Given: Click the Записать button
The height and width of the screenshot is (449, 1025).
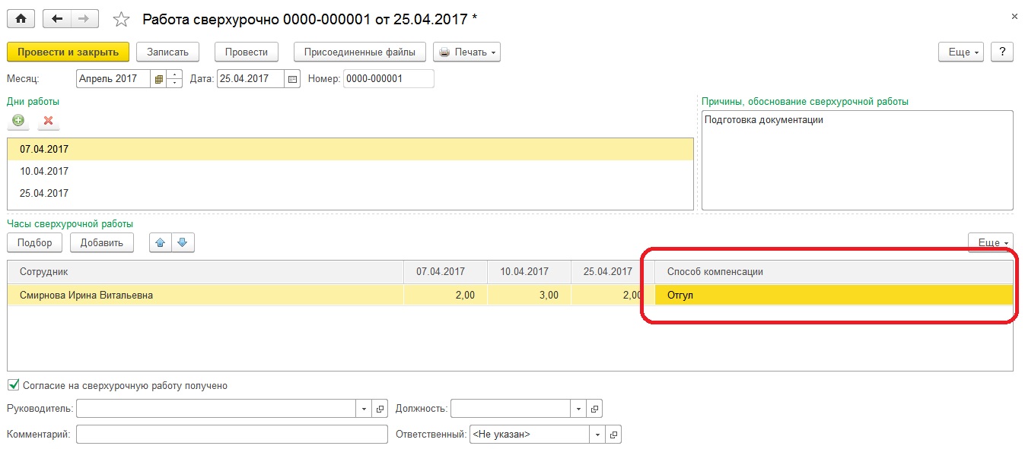Looking at the screenshot, I should 167,52.
